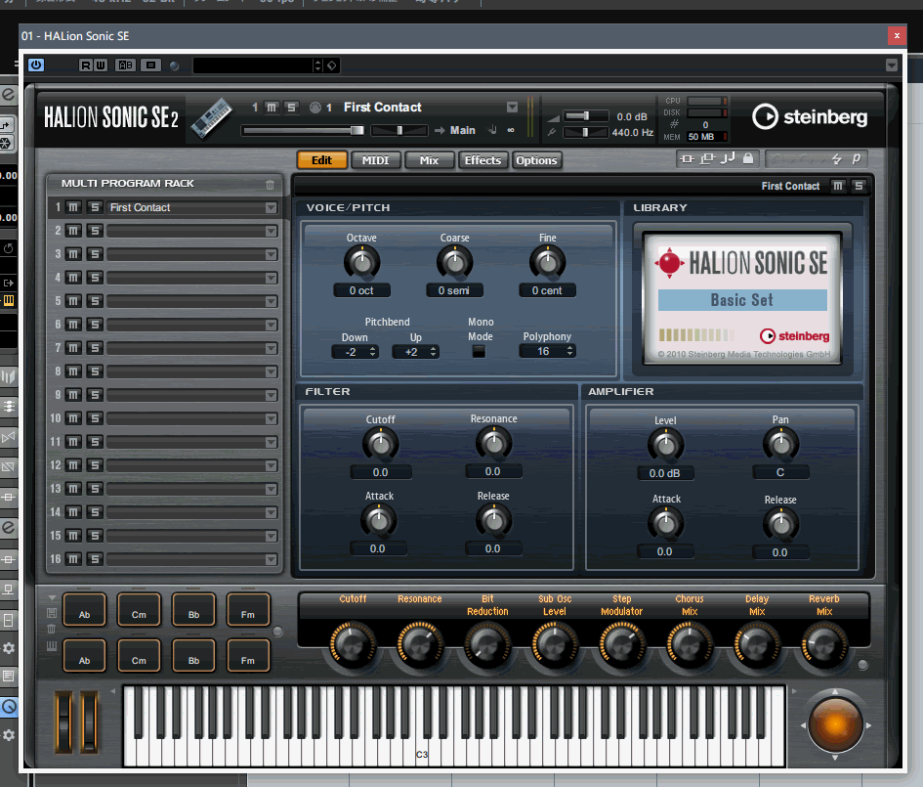This screenshot has height=787, width=923.
Task: Mute rack slot 3
Action: coord(73,254)
